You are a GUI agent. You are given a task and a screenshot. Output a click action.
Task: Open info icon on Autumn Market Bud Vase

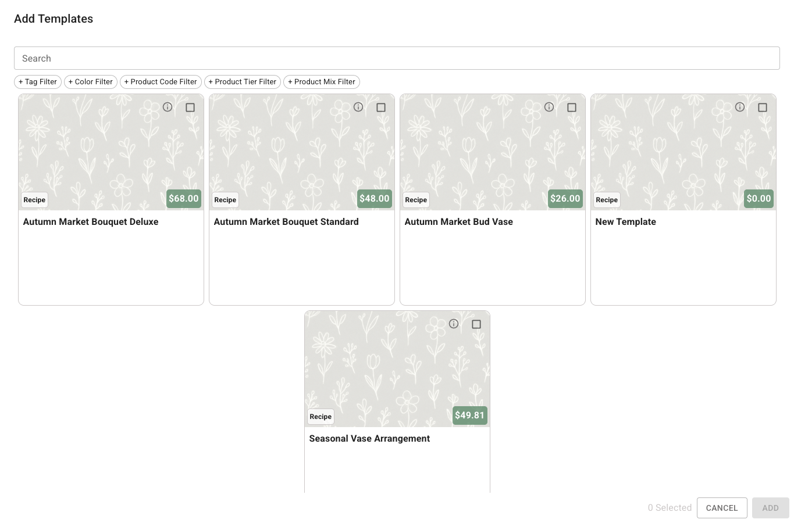tap(549, 107)
